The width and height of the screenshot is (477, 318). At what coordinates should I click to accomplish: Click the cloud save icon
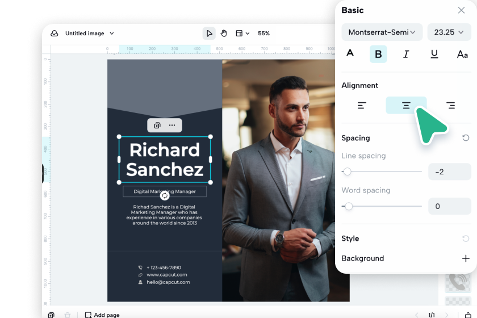55,34
